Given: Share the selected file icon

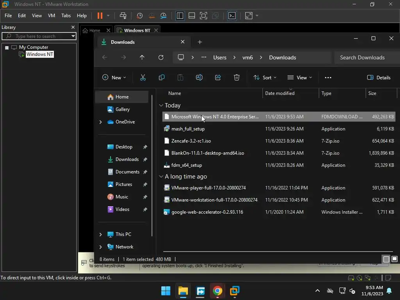Looking at the screenshot, I should pos(218,78).
